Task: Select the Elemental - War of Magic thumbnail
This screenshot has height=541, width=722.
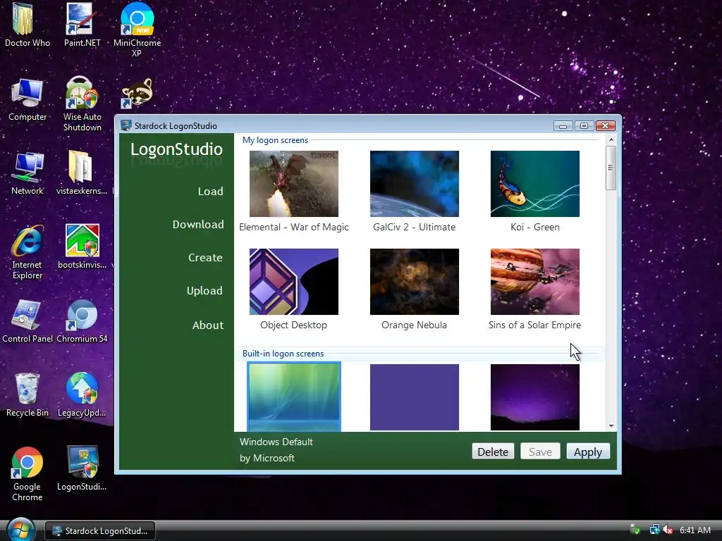Action: (294, 184)
